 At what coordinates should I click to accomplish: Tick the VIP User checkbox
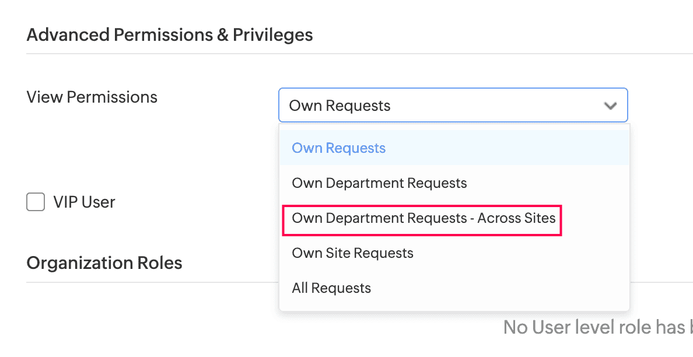(x=36, y=202)
